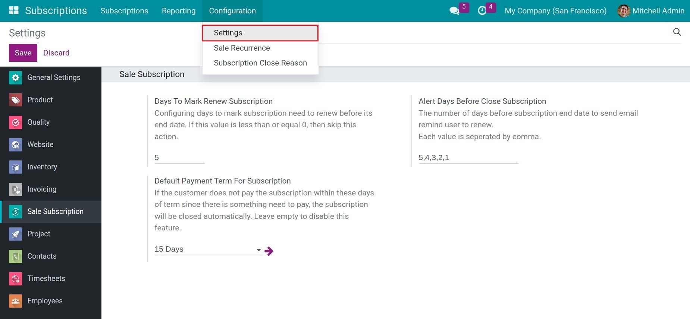Viewport: 690px width, 319px height.
Task: Click Discard to cancel changes
Action: click(x=56, y=53)
